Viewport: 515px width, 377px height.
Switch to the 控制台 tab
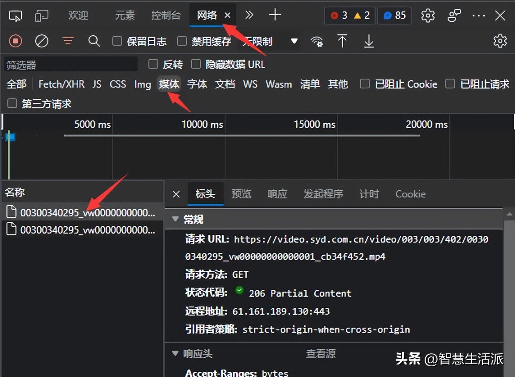click(x=166, y=15)
